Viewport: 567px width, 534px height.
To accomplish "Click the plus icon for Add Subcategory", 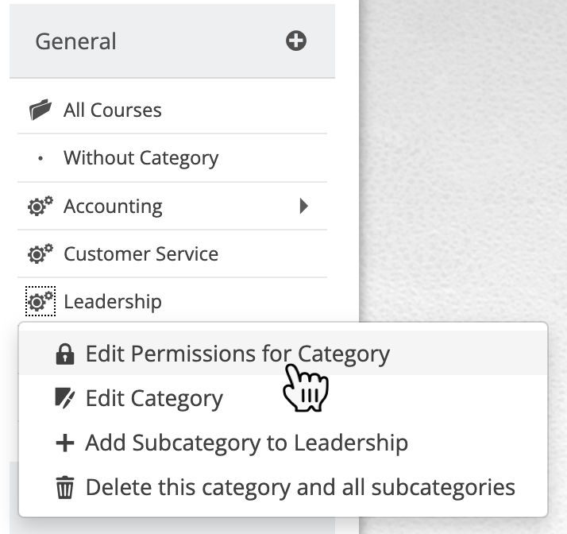I will click(65, 443).
